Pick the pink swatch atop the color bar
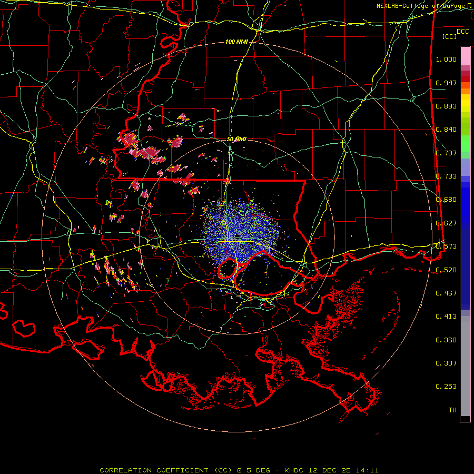This screenshot has width=474, height=474. [x=465, y=56]
